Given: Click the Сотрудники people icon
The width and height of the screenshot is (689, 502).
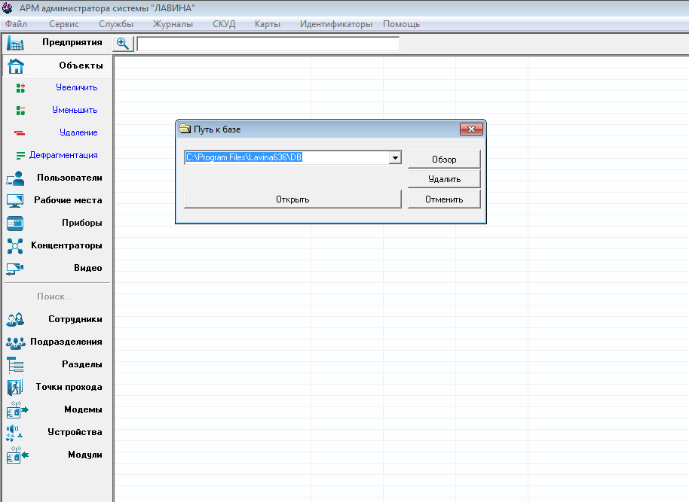Looking at the screenshot, I should tap(15, 319).
